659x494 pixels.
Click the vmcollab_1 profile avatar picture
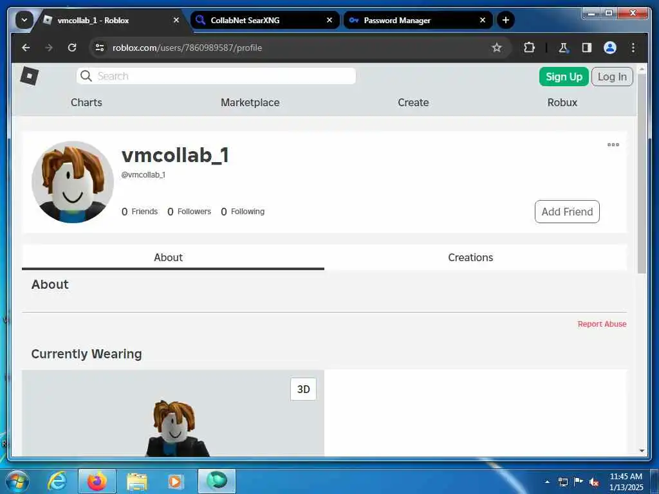72,182
